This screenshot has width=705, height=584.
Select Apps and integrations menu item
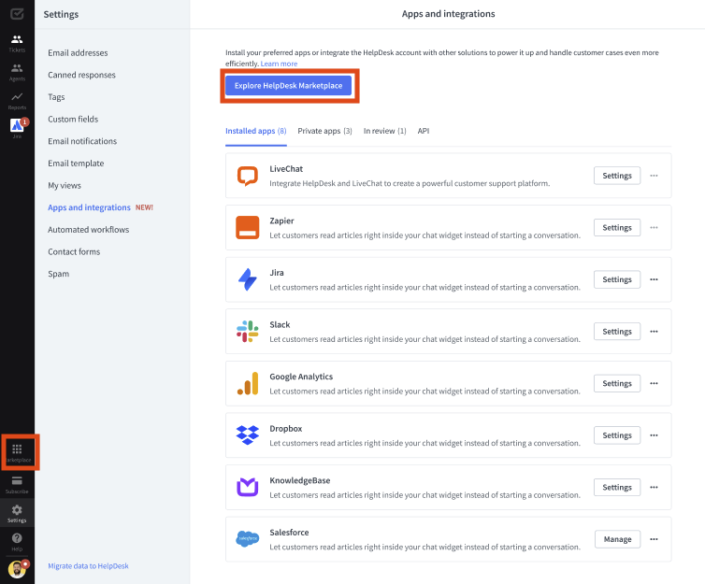(89, 207)
